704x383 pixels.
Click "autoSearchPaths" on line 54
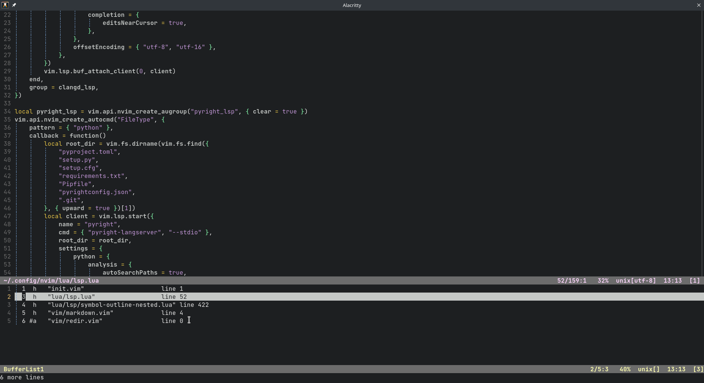(x=130, y=272)
